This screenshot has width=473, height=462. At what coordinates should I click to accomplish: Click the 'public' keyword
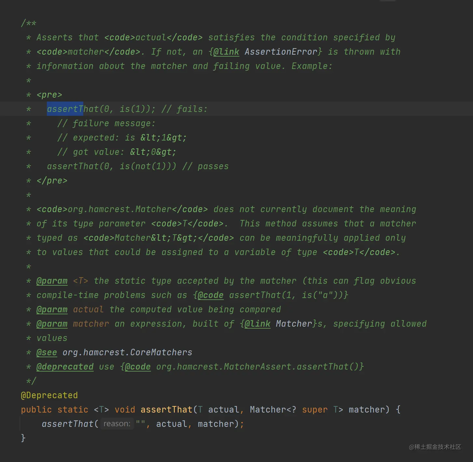[x=36, y=410]
